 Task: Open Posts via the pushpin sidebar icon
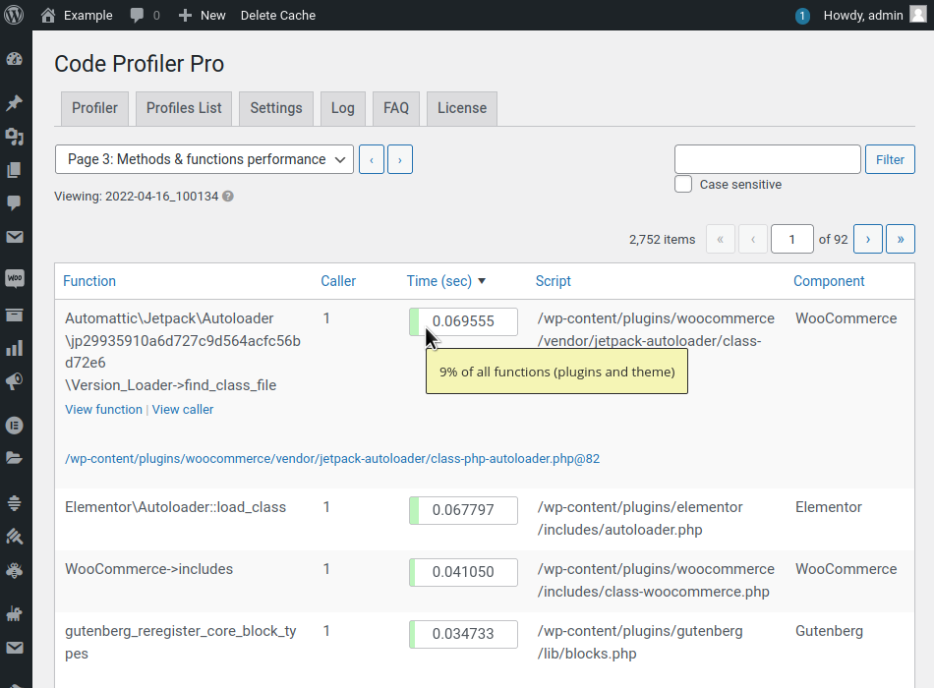[x=15, y=102]
